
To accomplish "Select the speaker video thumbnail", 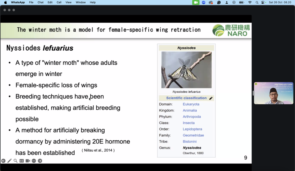I will (x=274, y=93).
